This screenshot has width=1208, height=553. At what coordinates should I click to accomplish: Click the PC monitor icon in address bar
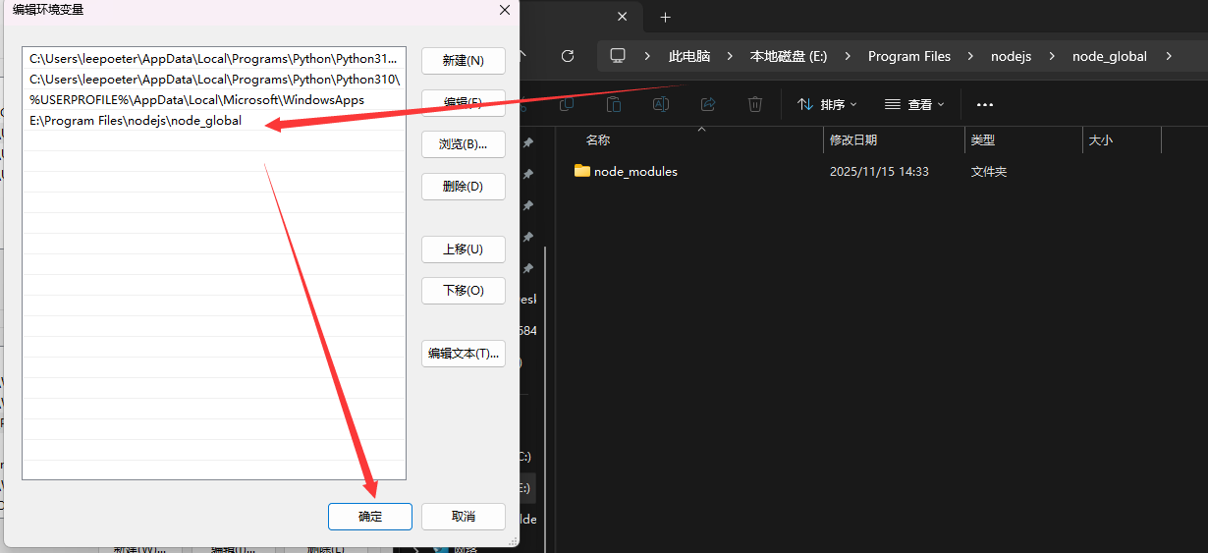click(x=618, y=56)
